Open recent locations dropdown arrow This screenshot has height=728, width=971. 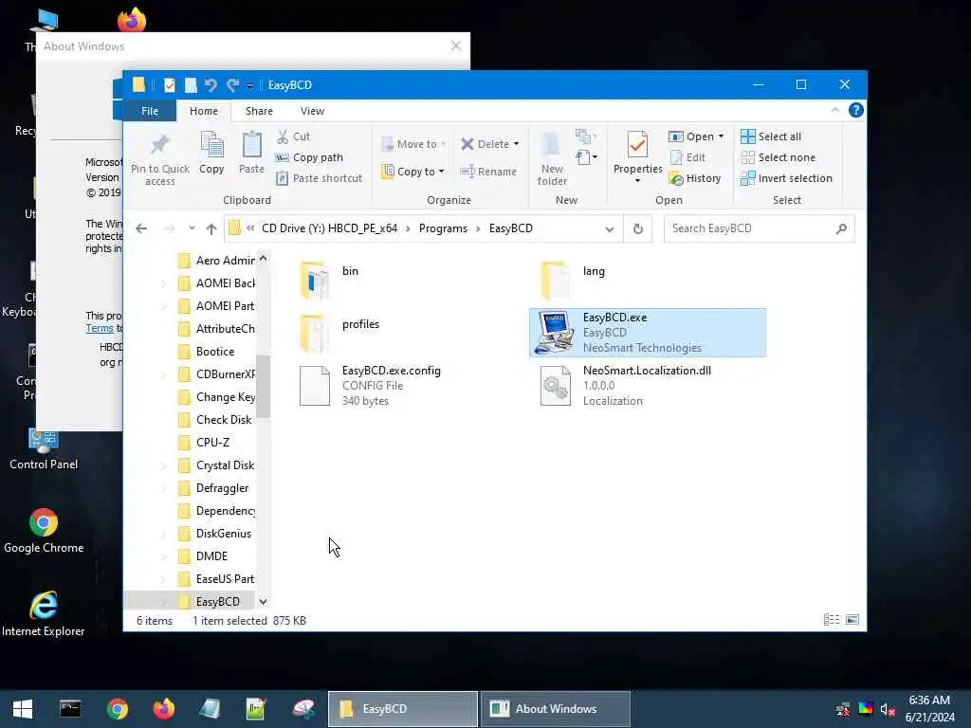tap(192, 228)
